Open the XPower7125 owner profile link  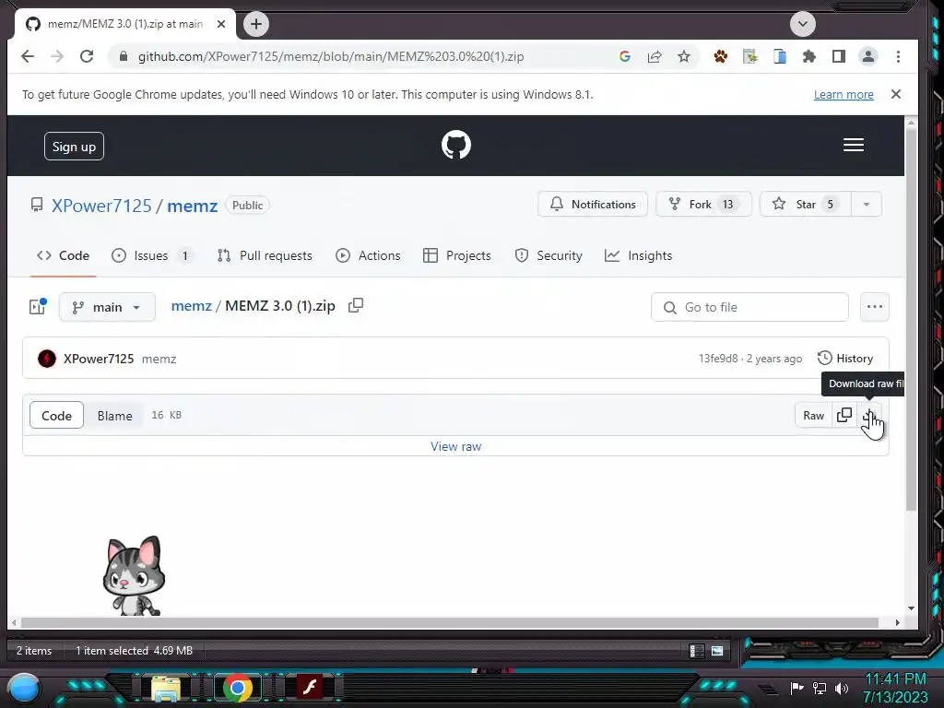(101, 206)
